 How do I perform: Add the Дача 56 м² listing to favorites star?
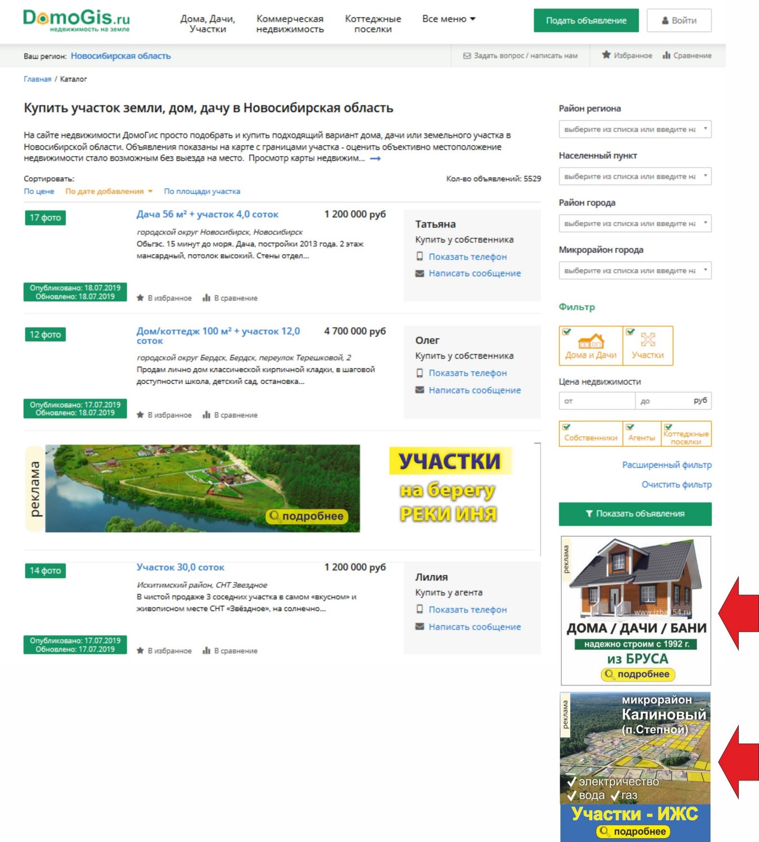(x=140, y=298)
